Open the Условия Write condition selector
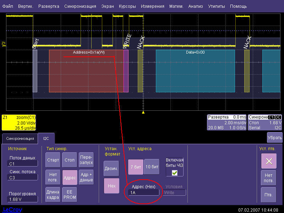 [x=174, y=192]
